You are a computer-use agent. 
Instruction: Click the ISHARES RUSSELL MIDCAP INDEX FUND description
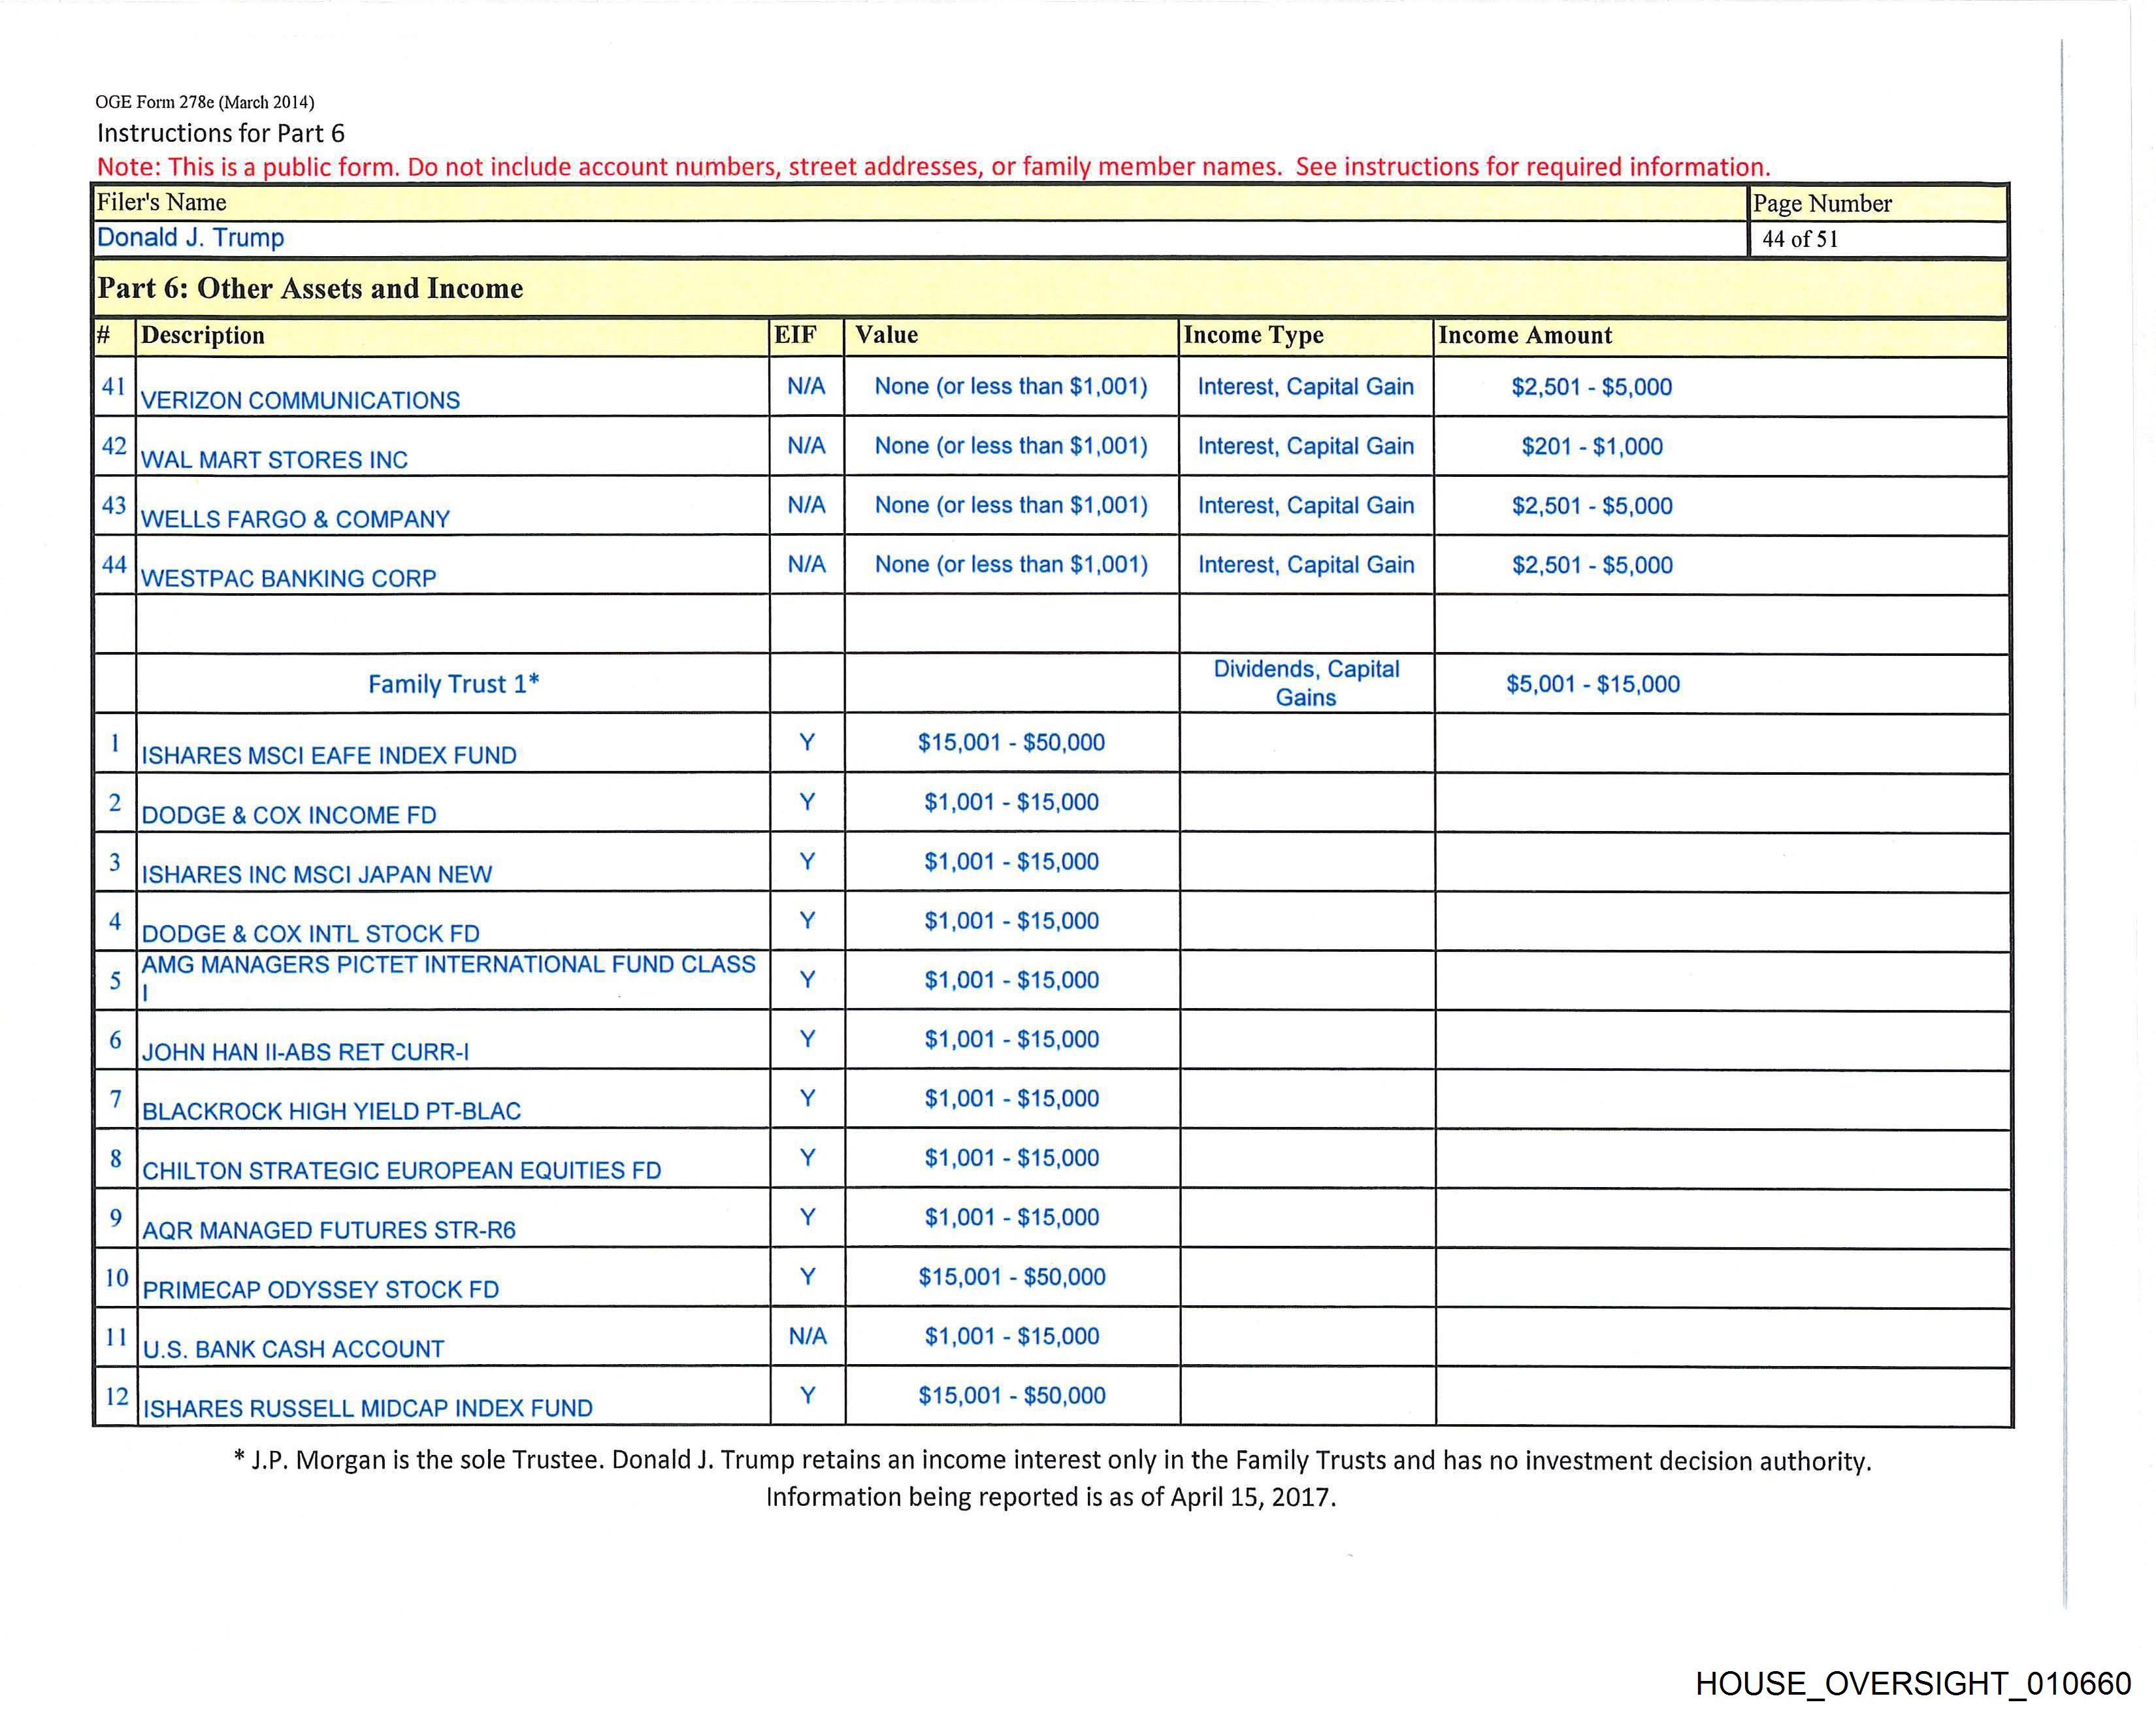click(367, 1408)
